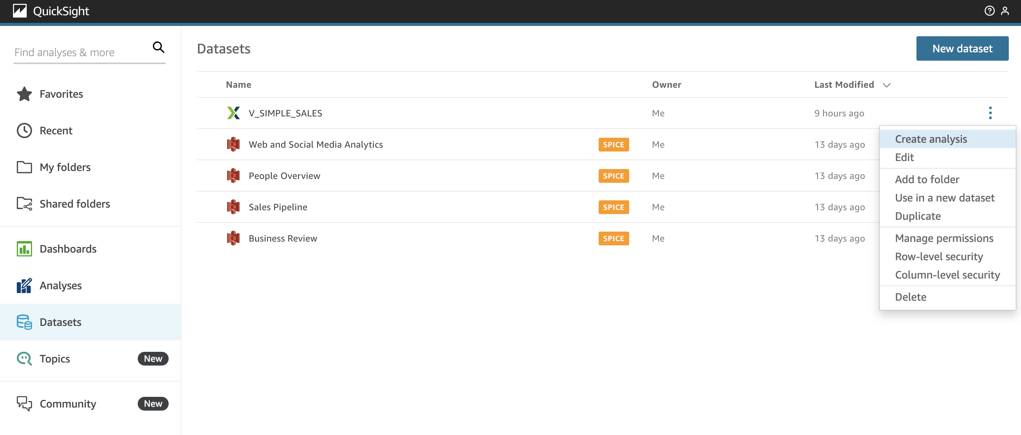Open the People Overview dataset
Image resolution: width=1021 pixels, height=435 pixels.
[x=284, y=176]
